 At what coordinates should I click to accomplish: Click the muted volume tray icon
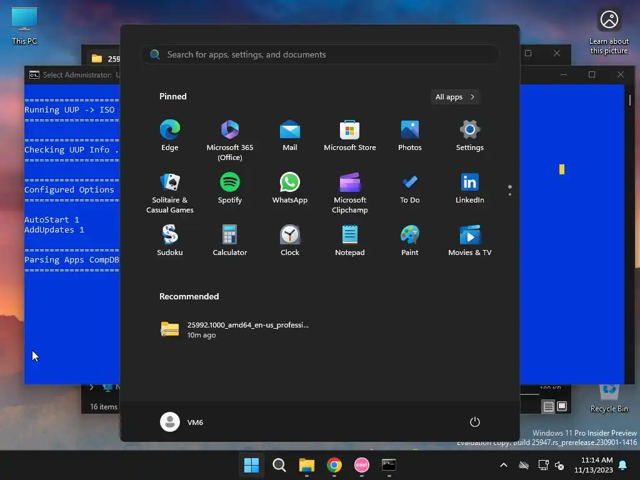pyautogui.click(x=559, y=465)
